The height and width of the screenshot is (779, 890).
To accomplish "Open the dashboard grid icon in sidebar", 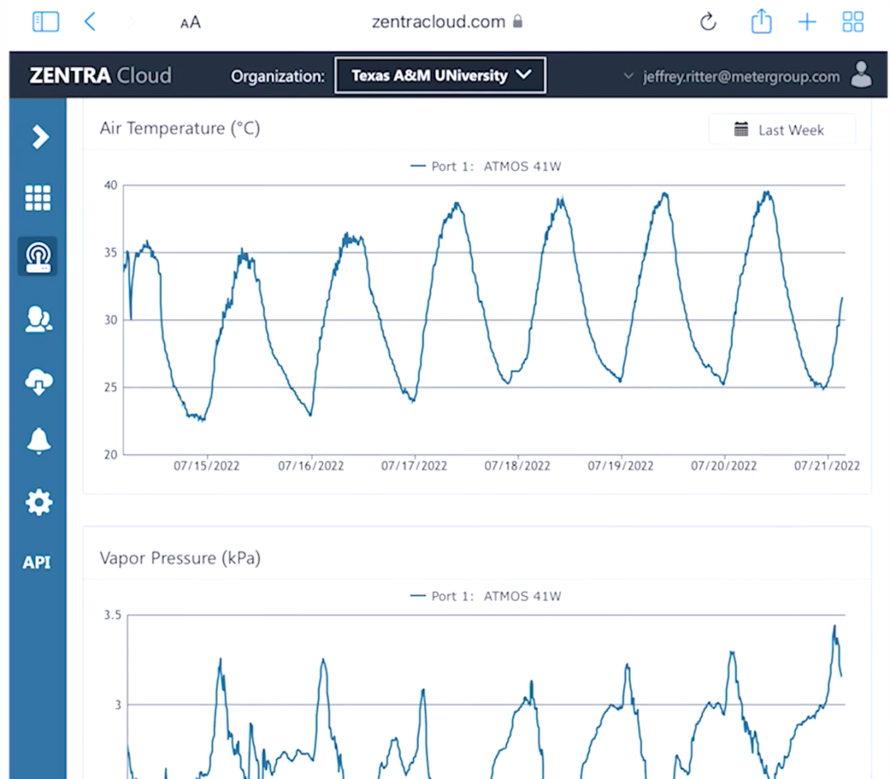I will [38, 198].
